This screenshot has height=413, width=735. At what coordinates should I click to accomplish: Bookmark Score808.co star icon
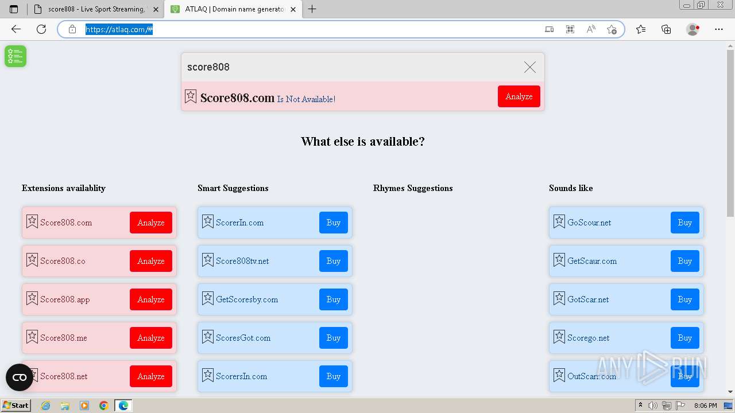[32, 260]
